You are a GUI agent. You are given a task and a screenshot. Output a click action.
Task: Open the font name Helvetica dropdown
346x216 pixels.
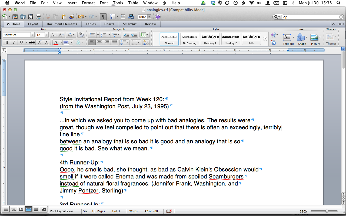pyautogui.click(x=32, y=35)
